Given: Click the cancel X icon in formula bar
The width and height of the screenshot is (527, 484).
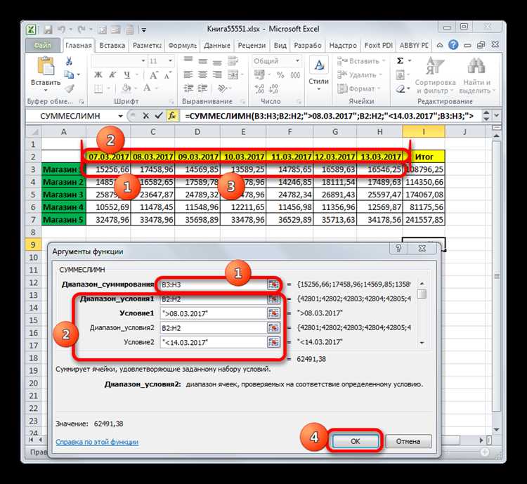Looking at the screenshot, I should pyautogui.click(x=145, y=116).
